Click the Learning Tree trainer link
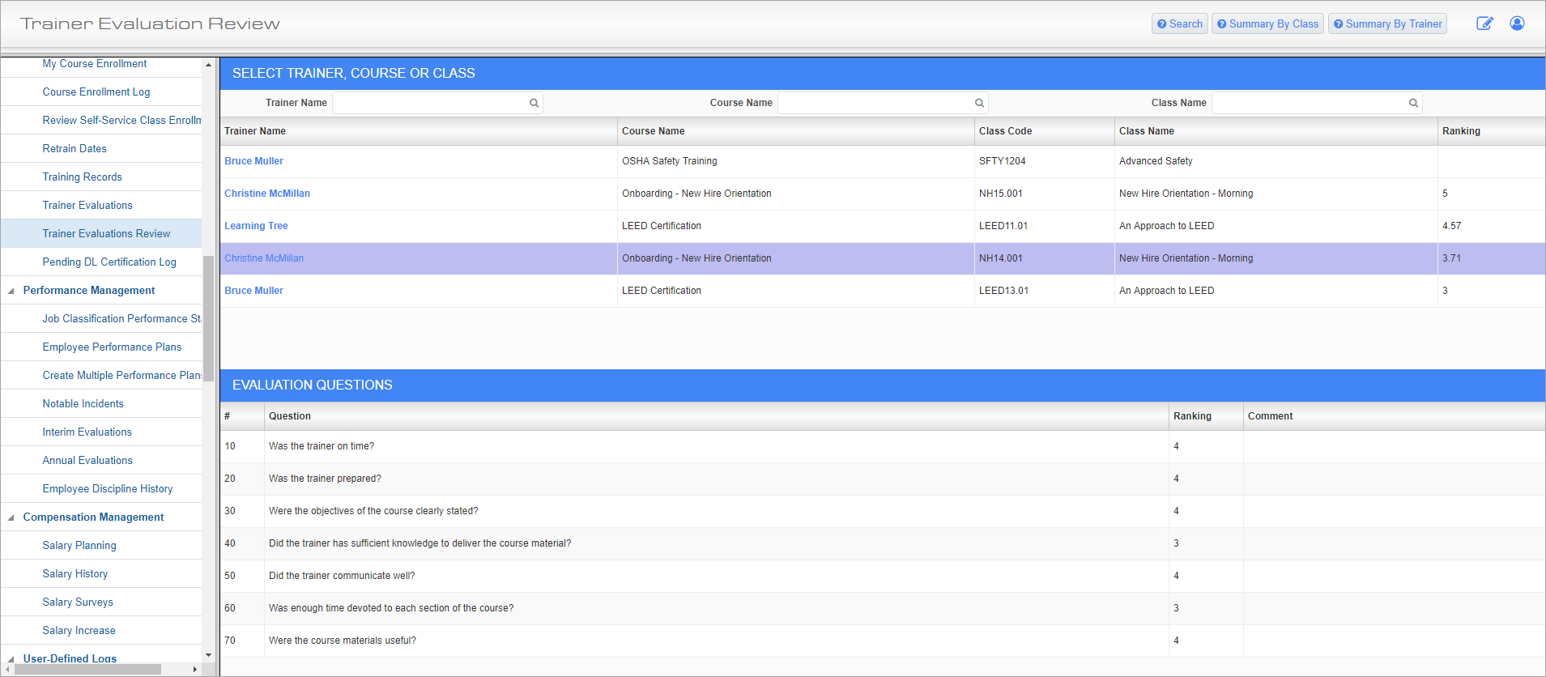1546x677 pixels. 256,226
